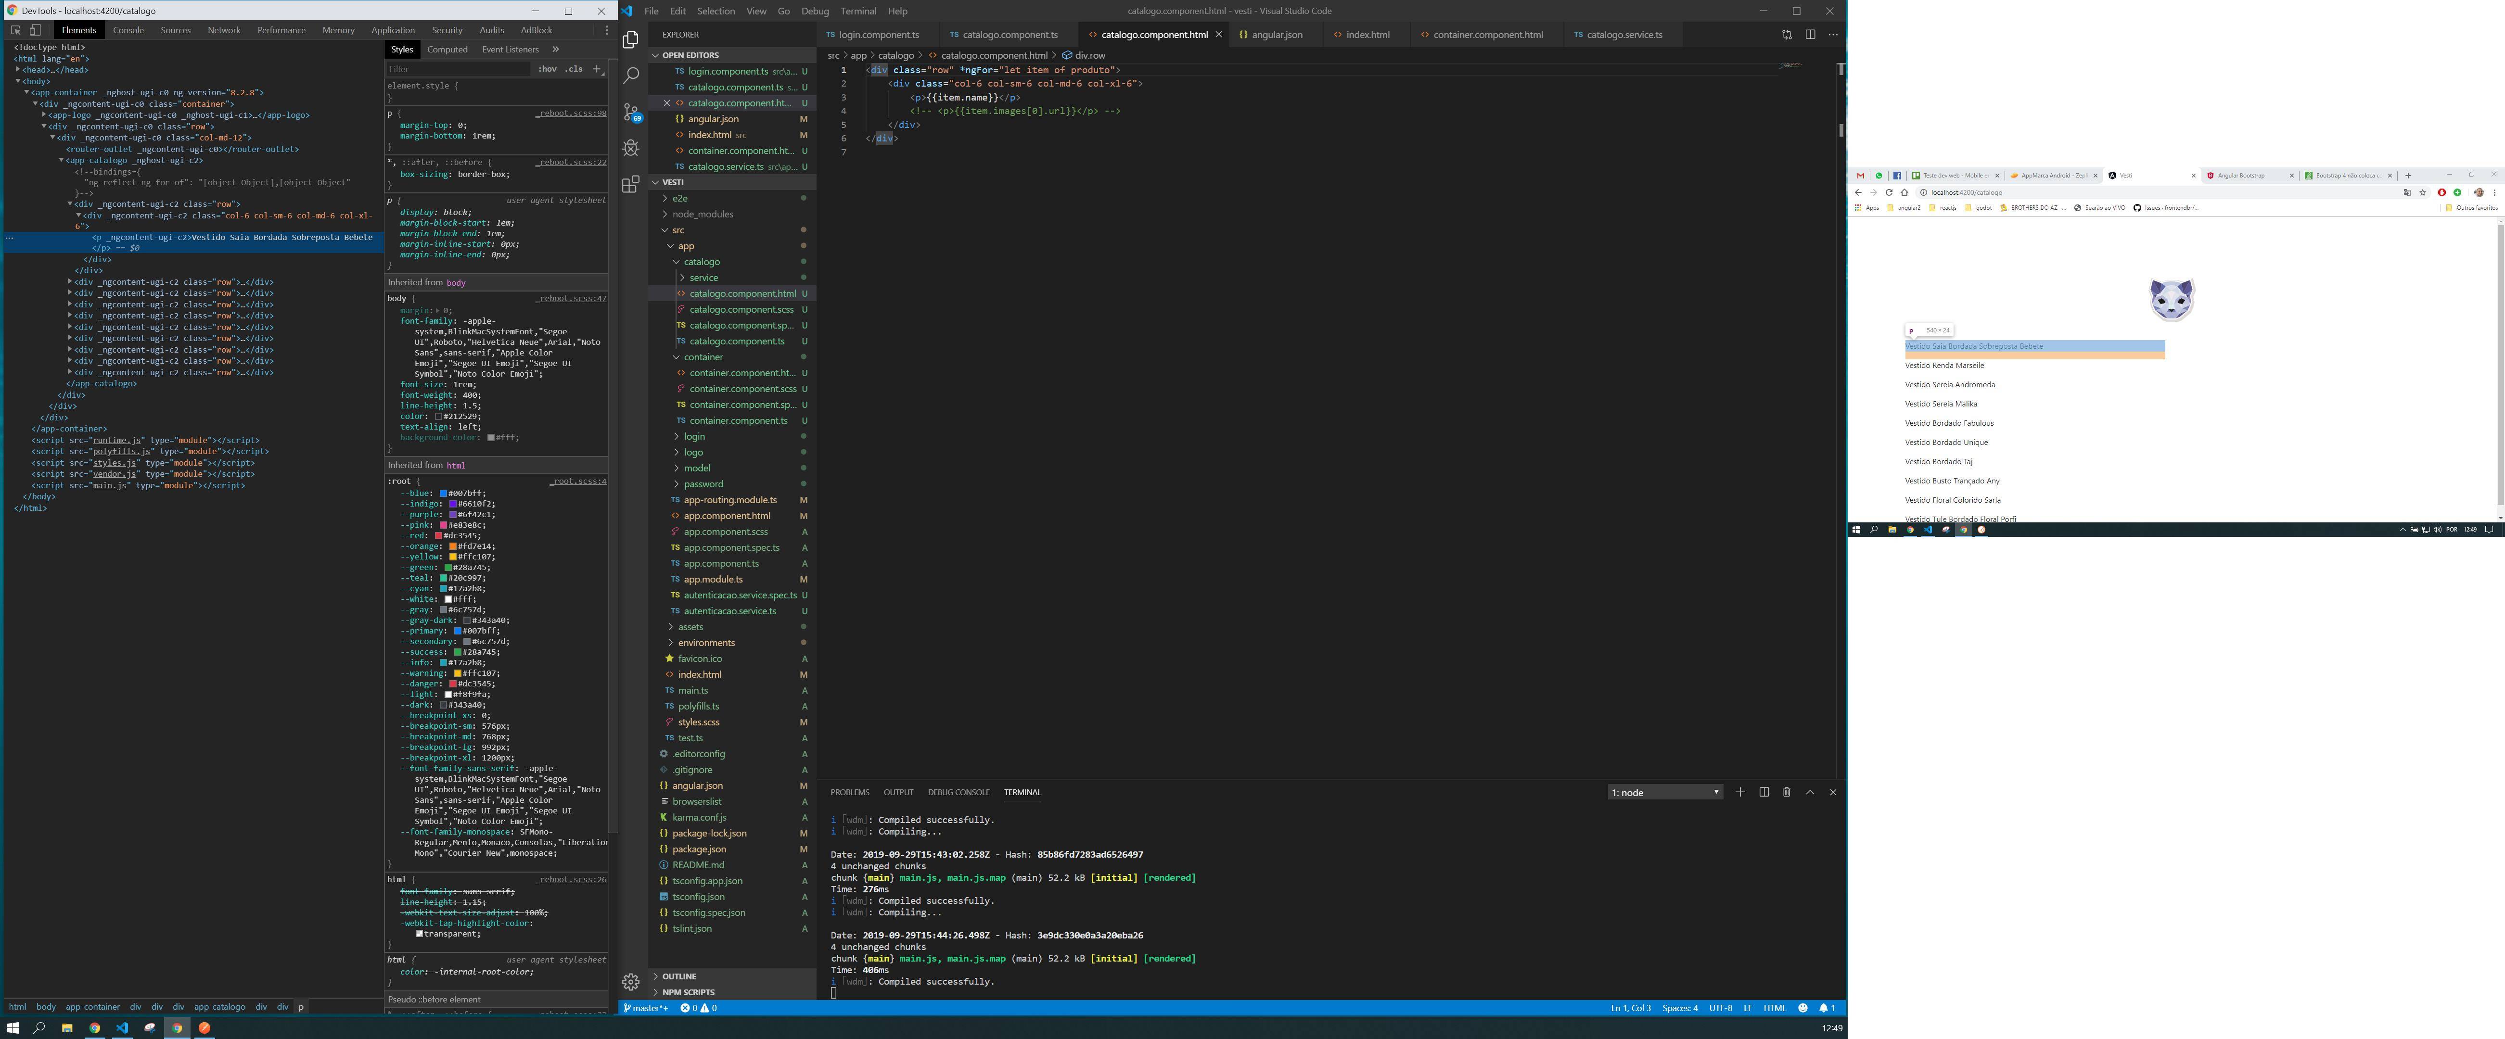The width and height of the screenshot is (2505, 1039).
Task: Switch to PROBLEMS panel tab
Action: pos(850,792)
